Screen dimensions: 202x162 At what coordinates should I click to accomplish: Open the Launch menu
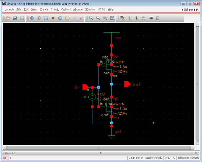(9, 9)
